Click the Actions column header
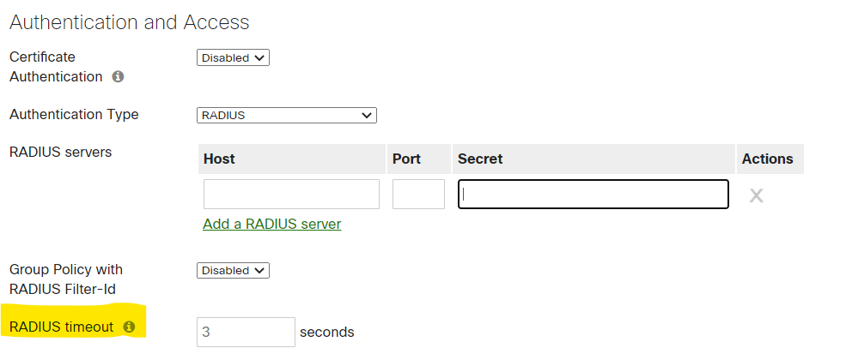The width and height of the screenshot is (846, 354). [x=767, y=159]
